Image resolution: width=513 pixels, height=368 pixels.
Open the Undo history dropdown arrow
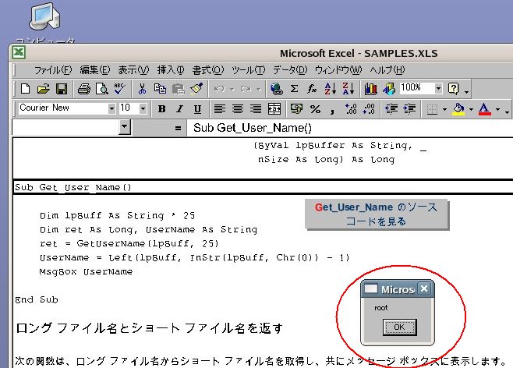(232, 89)
